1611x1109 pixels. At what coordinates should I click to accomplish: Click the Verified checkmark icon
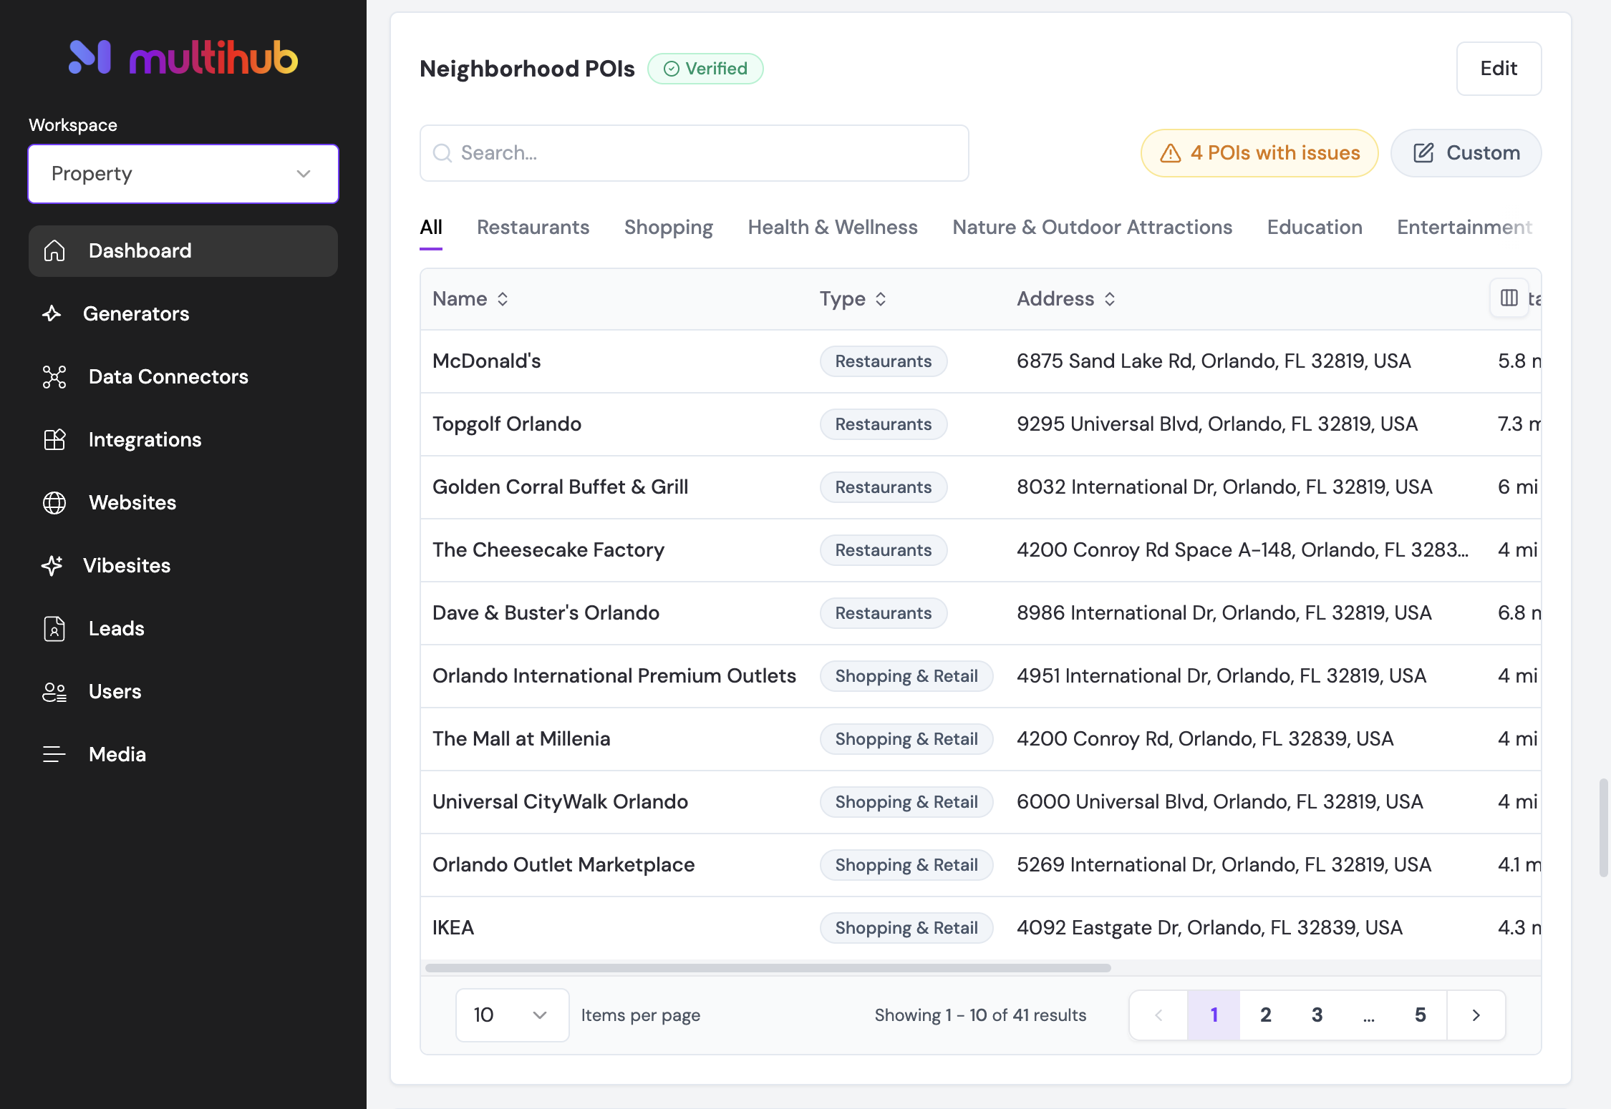[x=672, y=69]
